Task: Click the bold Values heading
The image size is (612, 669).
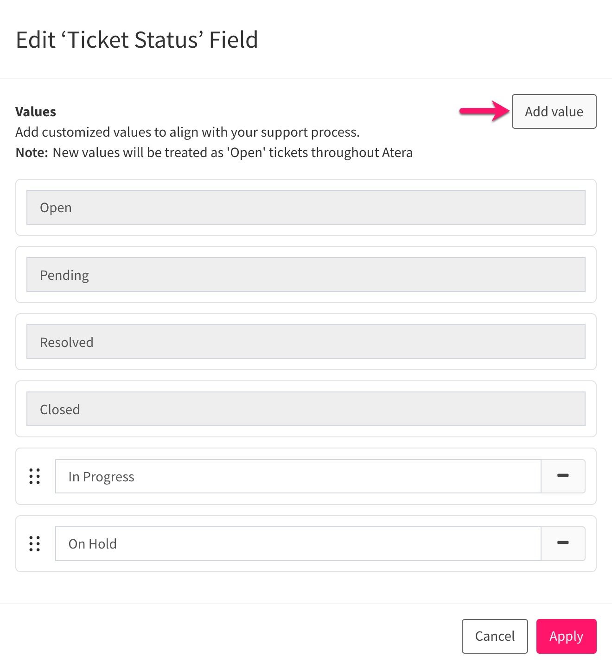Action: point(36,112)
